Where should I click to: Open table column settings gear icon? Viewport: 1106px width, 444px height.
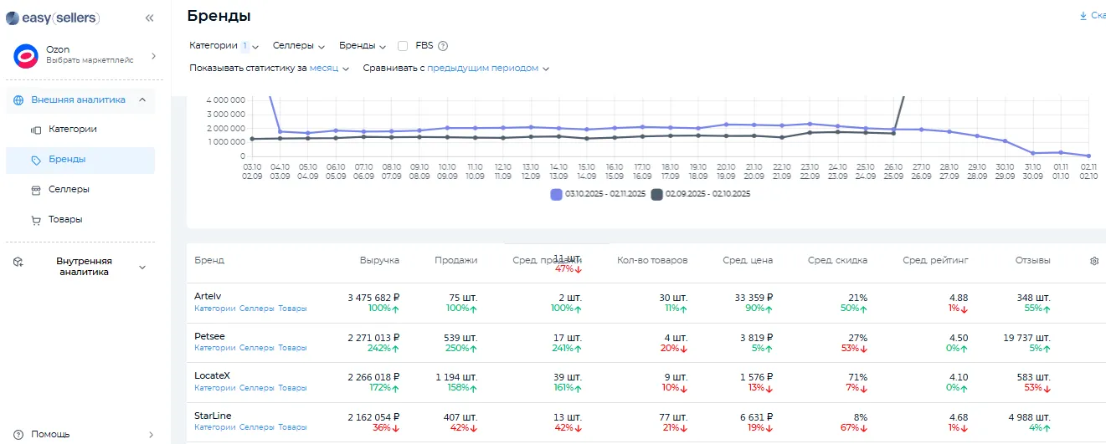(x=1093, y=261)
